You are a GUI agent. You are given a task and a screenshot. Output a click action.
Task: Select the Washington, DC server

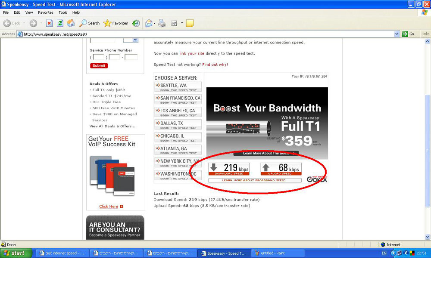click(178, 175)
